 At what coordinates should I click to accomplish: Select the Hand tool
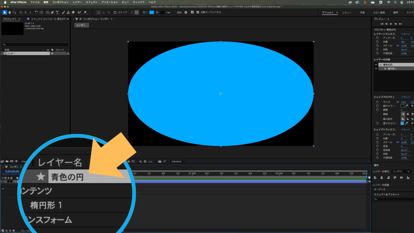(10, 12)
